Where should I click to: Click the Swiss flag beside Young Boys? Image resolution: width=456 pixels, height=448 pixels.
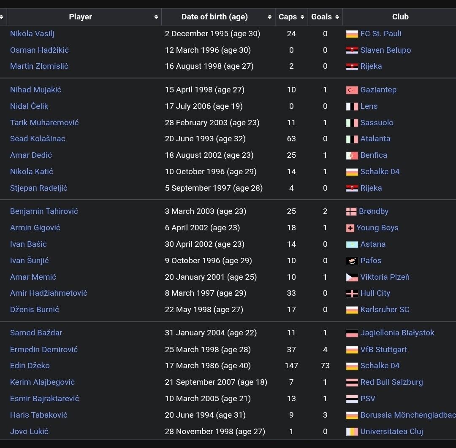pyautogui.click(x=350, y=228)
